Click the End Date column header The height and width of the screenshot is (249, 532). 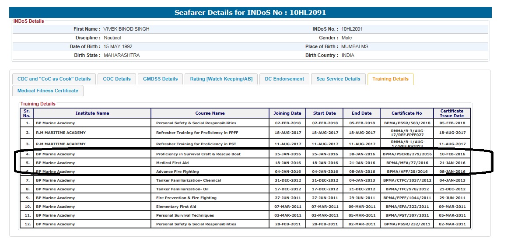tap(361, 113)
